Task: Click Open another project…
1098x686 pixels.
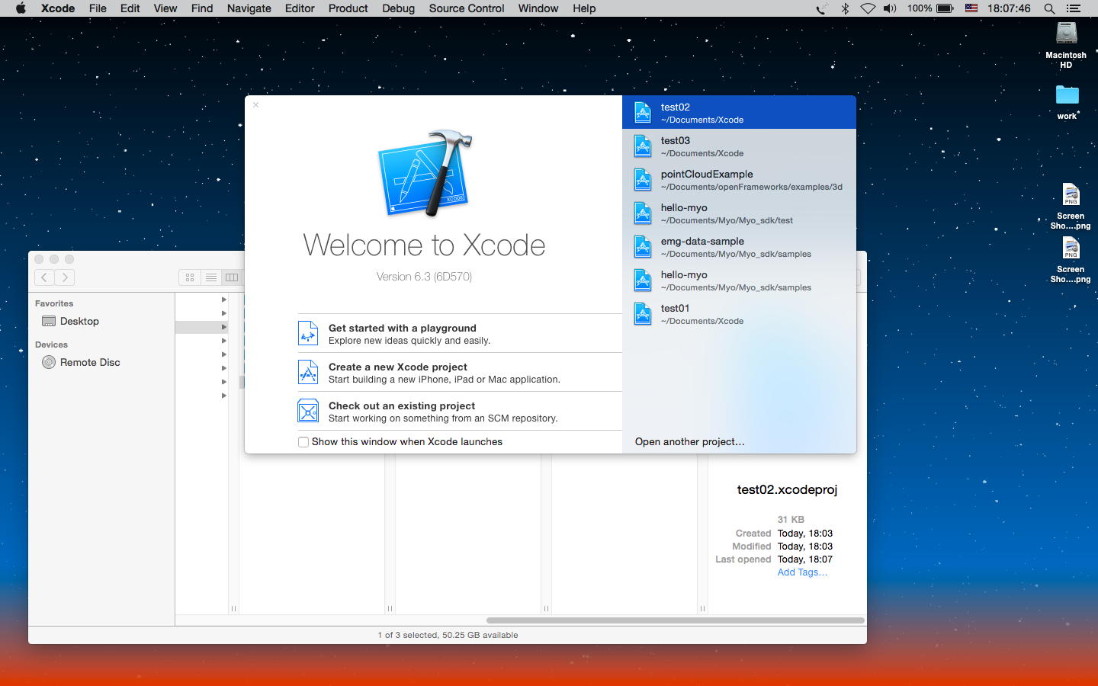Action: 690,442
